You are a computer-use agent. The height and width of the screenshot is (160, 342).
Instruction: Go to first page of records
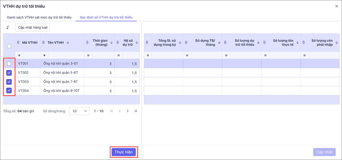(x=112, y=111)
